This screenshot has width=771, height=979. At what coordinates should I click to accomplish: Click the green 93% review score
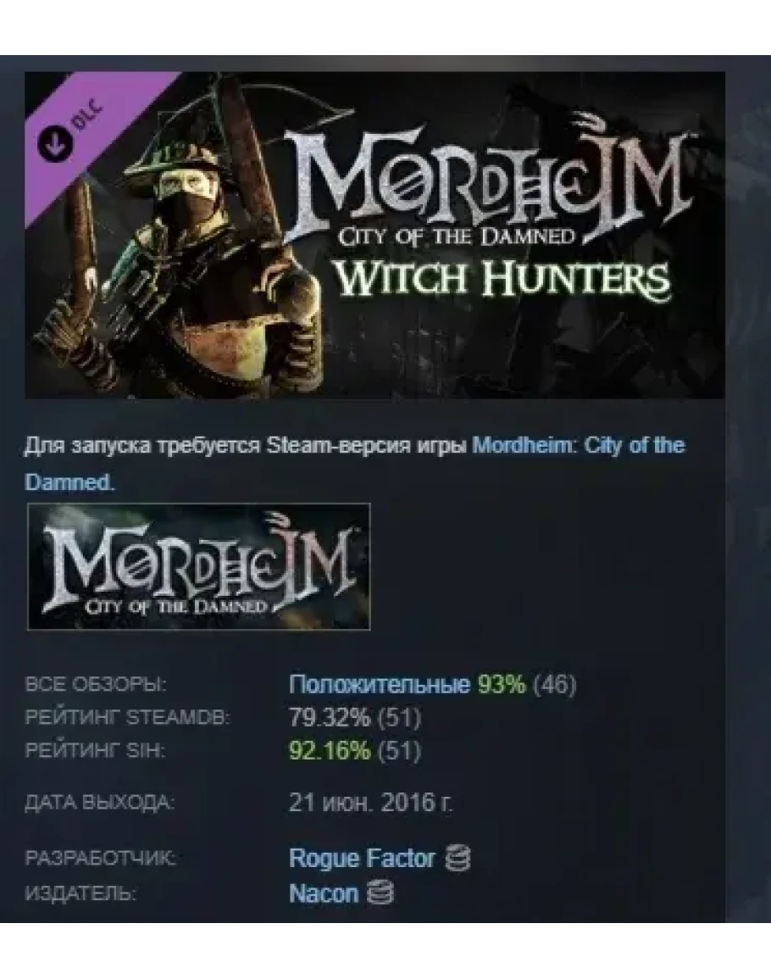coord(502,684)
